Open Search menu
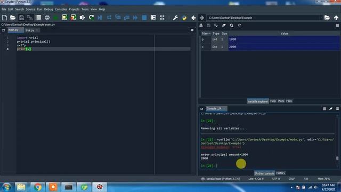This screenshot has height=192, width=341. click(x=19, y=9)
